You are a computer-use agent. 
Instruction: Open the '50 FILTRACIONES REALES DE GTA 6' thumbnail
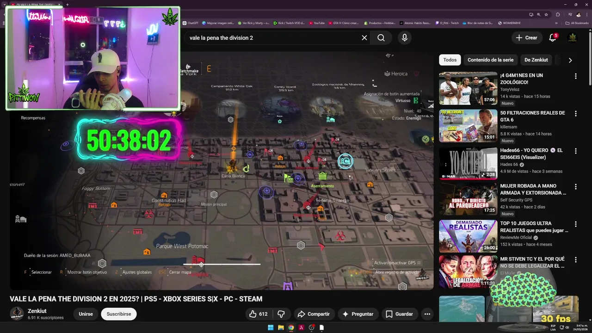(468, 126)
